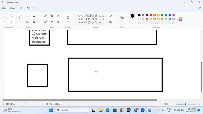Click the zoom level slider handle
This screenshot has width=203, height=114.
point(185,104)
